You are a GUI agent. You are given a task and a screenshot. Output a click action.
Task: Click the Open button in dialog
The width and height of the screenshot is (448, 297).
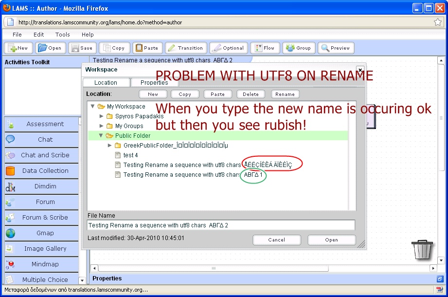coord(331,240)
